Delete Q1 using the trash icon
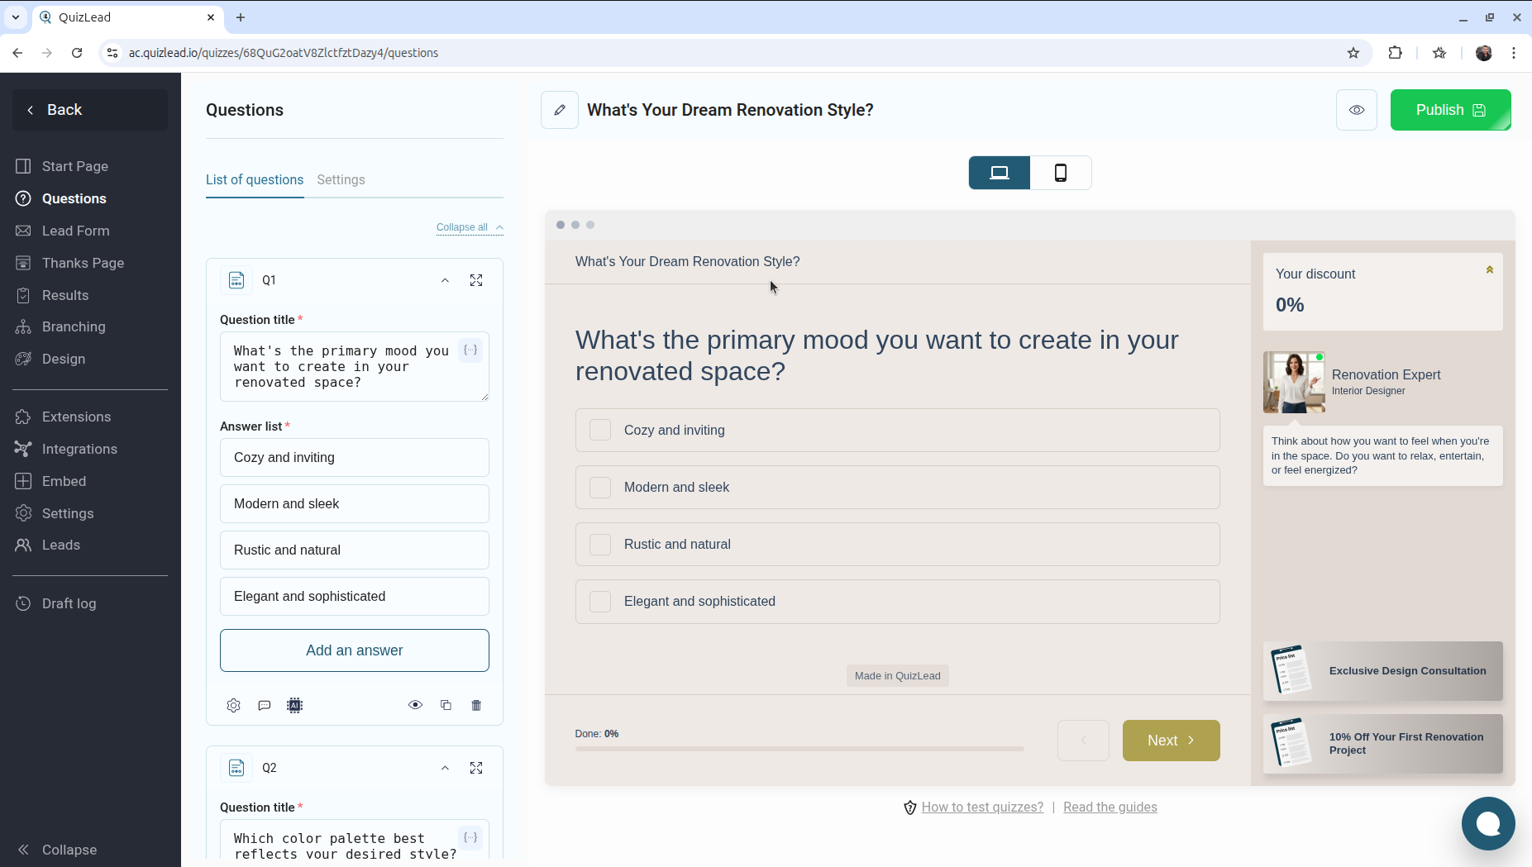The width and height of the screenshot is (1532, 867). pos(476,705)
